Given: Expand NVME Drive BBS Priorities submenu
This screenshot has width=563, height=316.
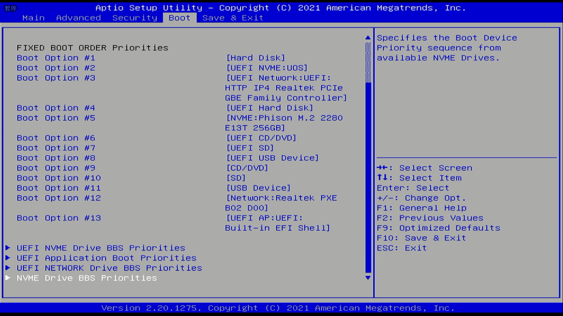Looking at the screenshot, I should [87, 278].
